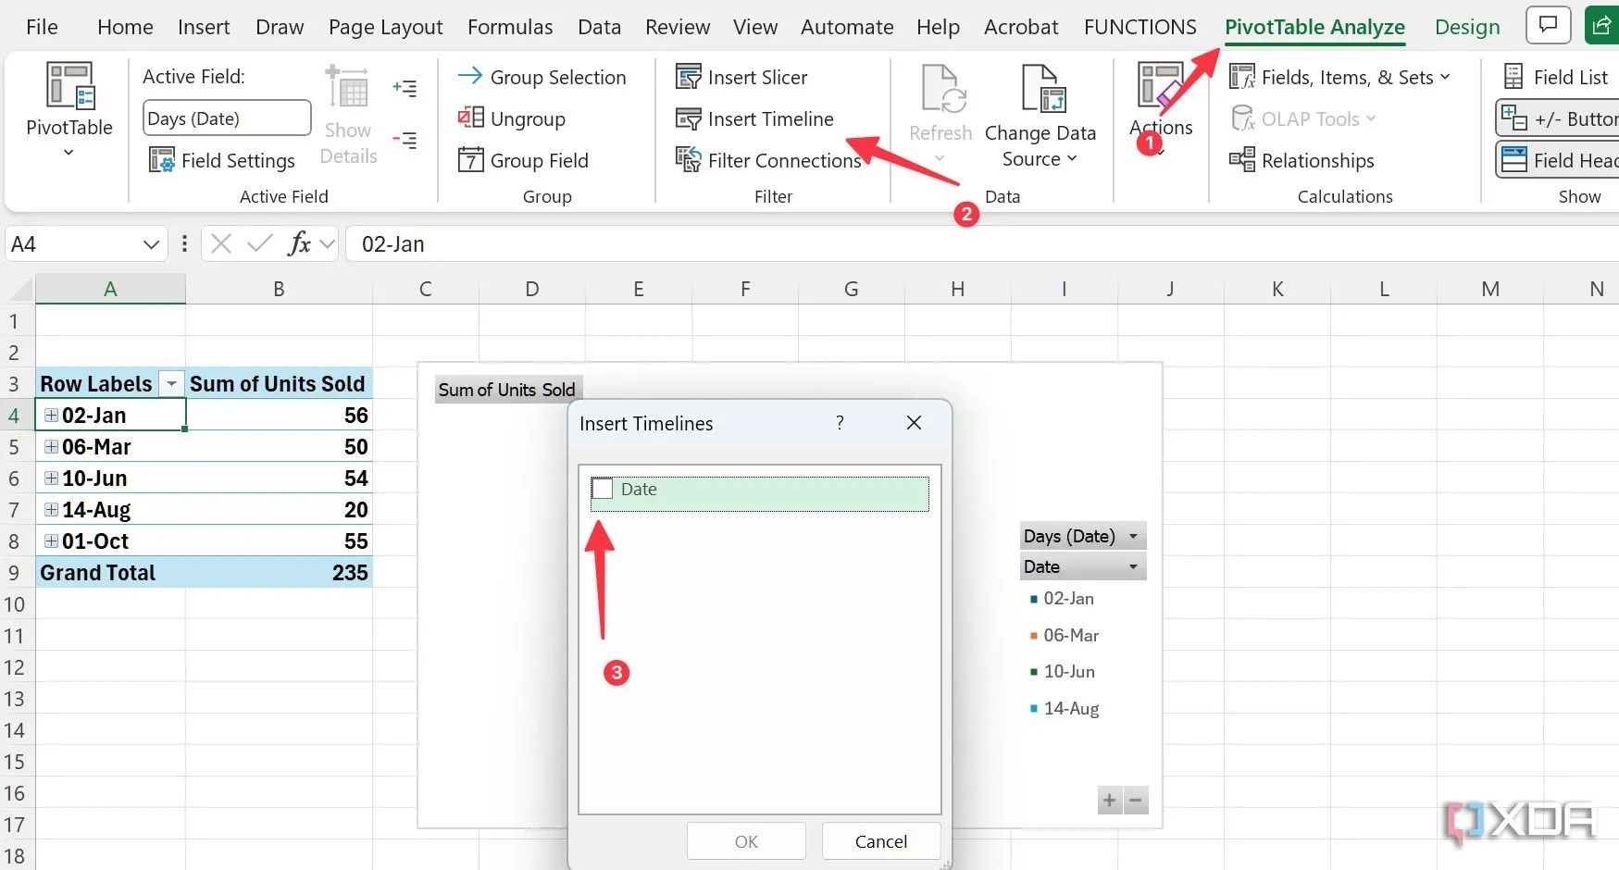Switch to the Formulas ribbon tab
Viewport: 1619px width, 870px height.
point(510,27)
